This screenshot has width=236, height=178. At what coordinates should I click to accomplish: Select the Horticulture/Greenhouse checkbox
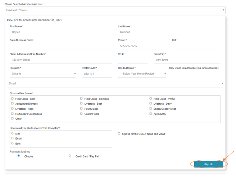tap(12, 114)
